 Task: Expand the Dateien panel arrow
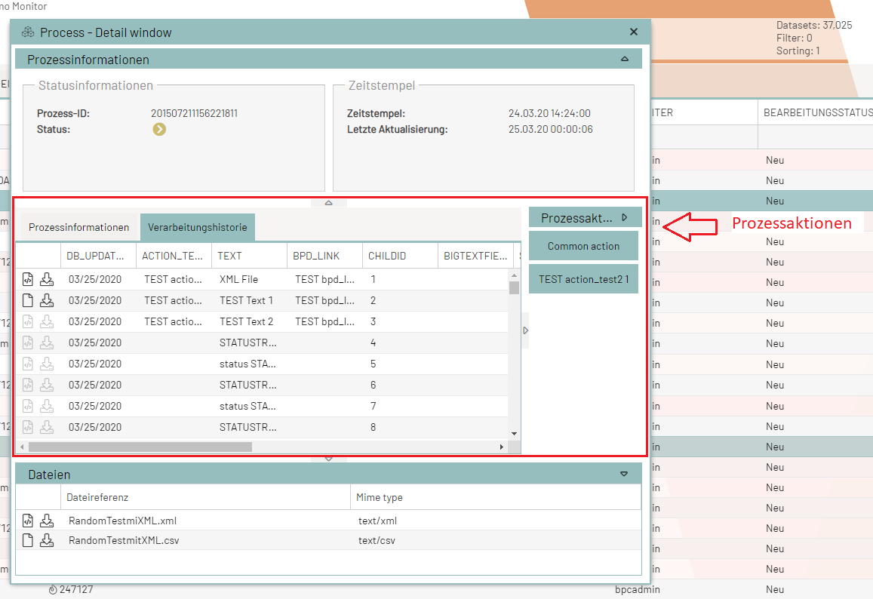pos(624,475)
